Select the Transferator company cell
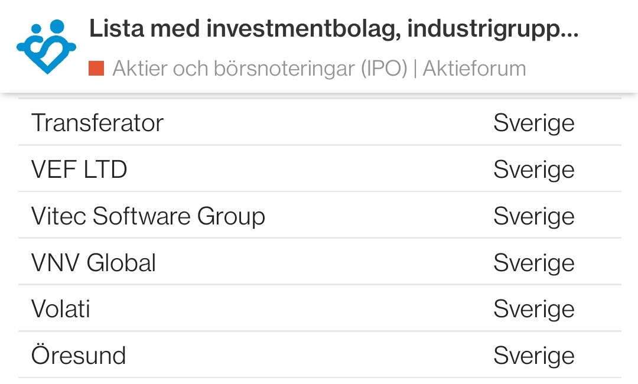The height and width of the screenshot is (384, 638). pos(97,123)
